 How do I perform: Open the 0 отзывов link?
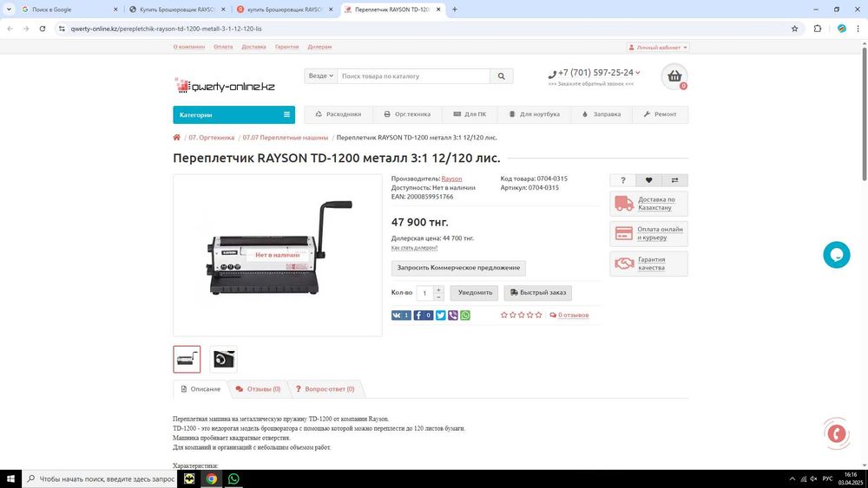(573, 315)
